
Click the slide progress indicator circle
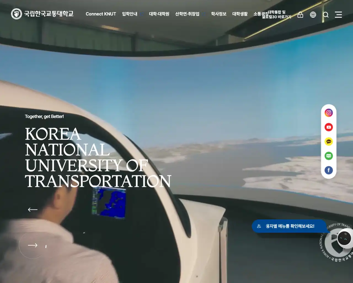coord(31,245)
